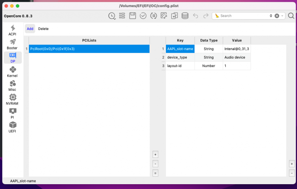Open the search field dropdown arrow
This screenshot has height=189, width=297.
[282, 16]
